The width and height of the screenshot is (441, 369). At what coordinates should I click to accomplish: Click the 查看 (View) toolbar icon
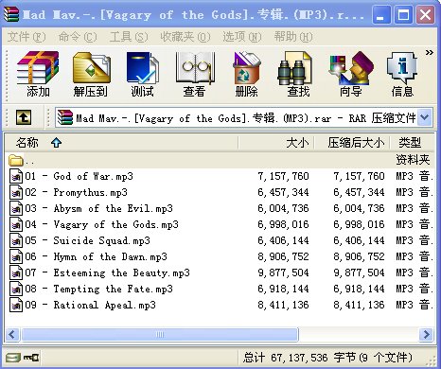pyautogui.click(x=194, y=74)
